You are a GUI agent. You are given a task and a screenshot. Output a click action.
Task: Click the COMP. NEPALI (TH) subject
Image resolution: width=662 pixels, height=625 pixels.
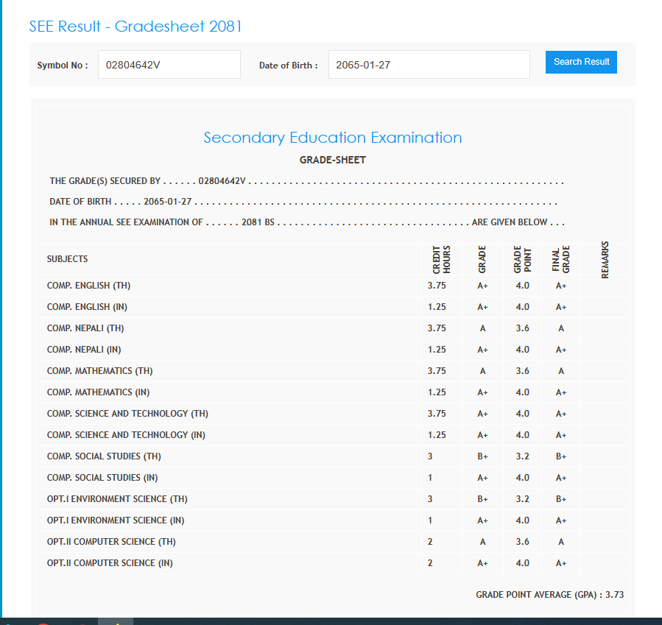pyautogui.click(x=85, y=328)
